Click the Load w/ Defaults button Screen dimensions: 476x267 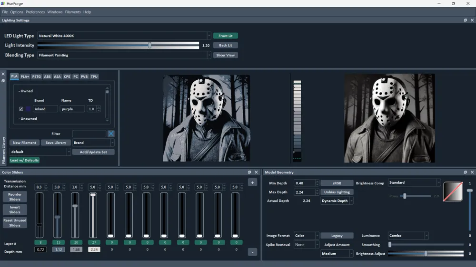click(24, 160)
